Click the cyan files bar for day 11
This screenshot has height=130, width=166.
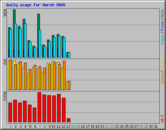point(59,46)
